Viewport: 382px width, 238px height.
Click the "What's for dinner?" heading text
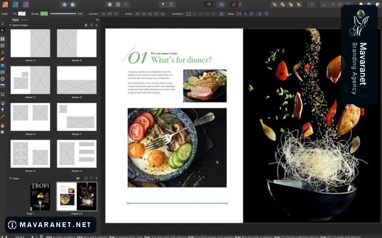pos(181,60)
